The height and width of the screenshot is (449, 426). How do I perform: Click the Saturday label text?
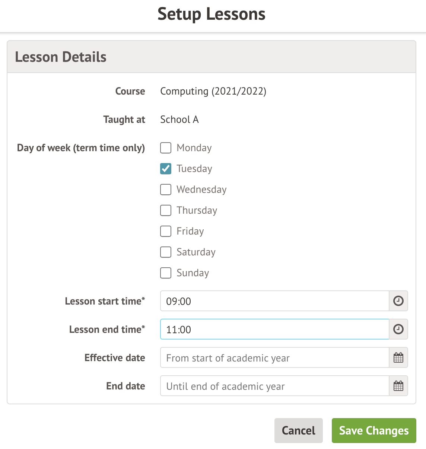pos(196,252)
